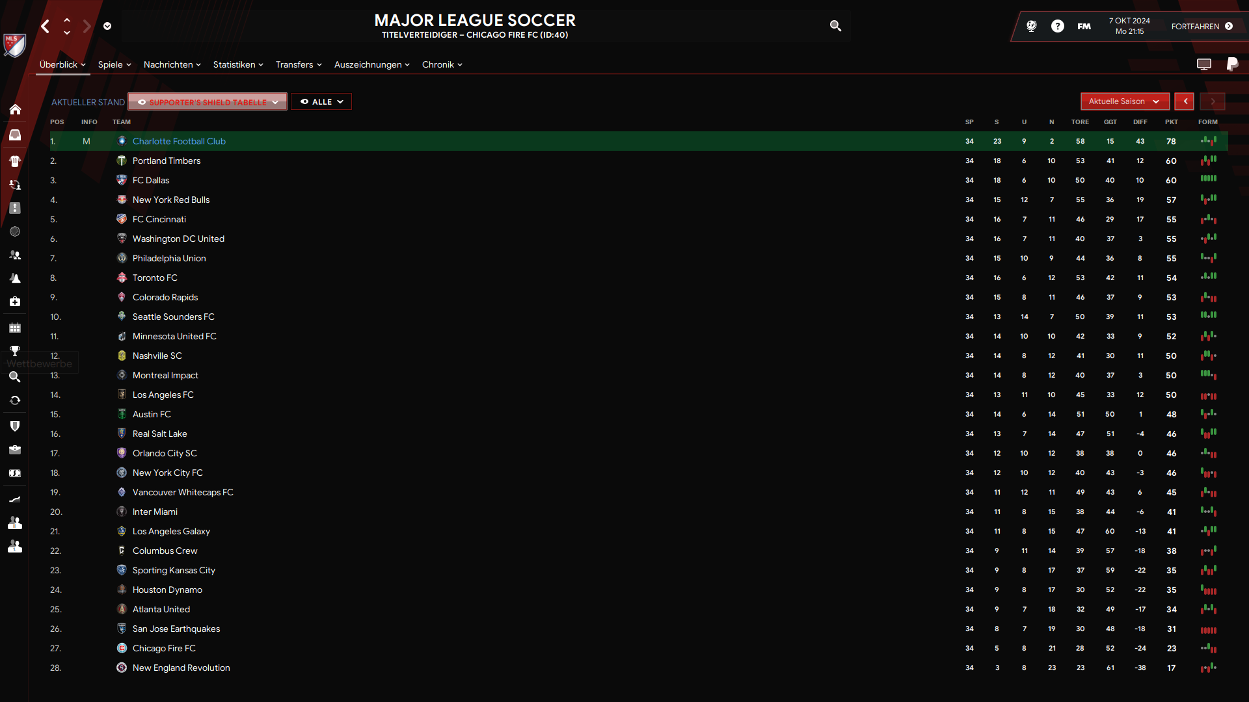Open the help question mark icon

coord(1058,26)
